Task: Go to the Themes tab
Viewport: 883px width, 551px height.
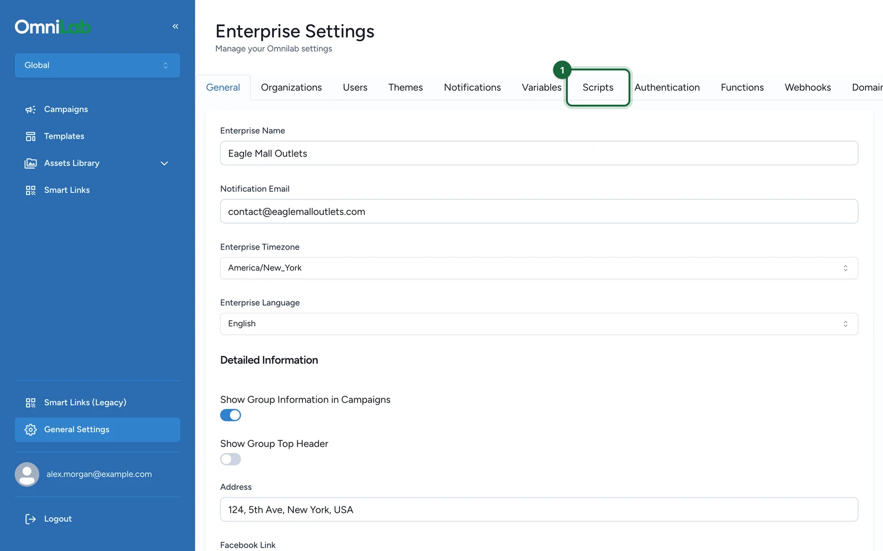Action: tap(406, 88)
